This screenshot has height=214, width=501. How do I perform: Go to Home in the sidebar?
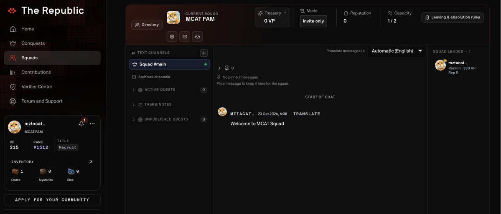(x=52, y=29)
